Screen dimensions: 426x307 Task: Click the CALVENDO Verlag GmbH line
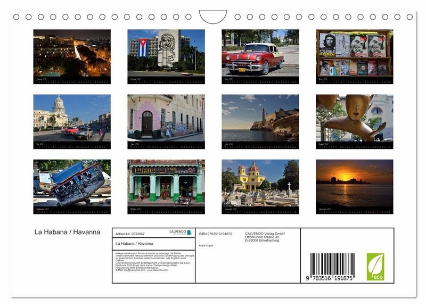pos(265,234)
